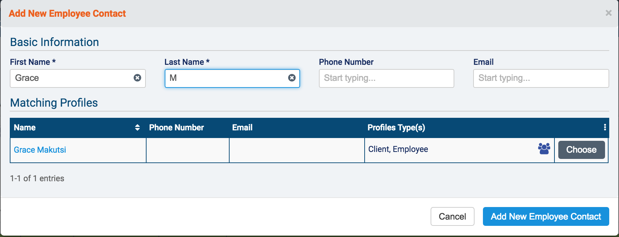Submit with the blue Add New Employee Contact button
The height and width of the screenshot is (237, 619).
[546, 216]
